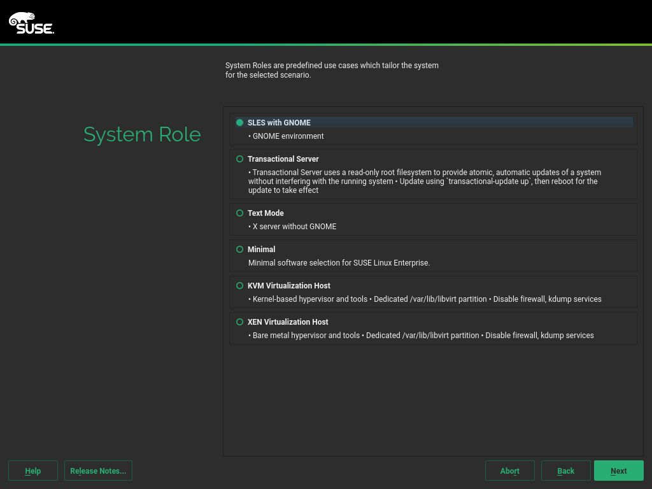652x489 pixels.
Task: Click the Bare metal hypervisor and tools description
Action: coord(421,335)
